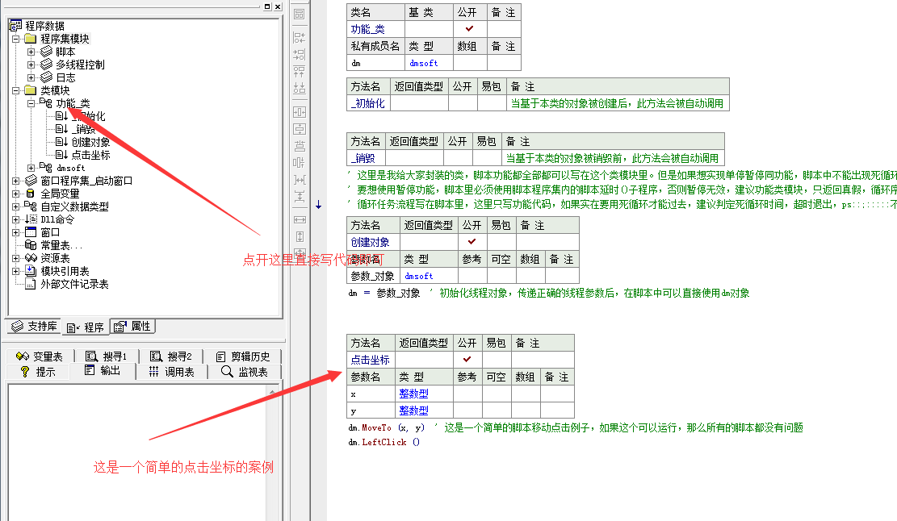Click the align-left toolbar icon
897x521 pixels.
[300, 38]
